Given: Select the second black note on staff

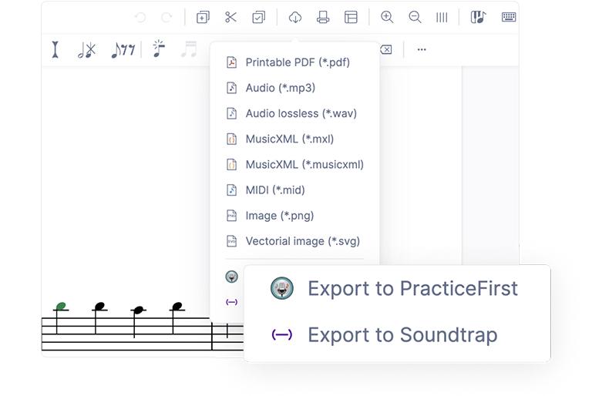Looking at the screenshot, I should point(99,306).
